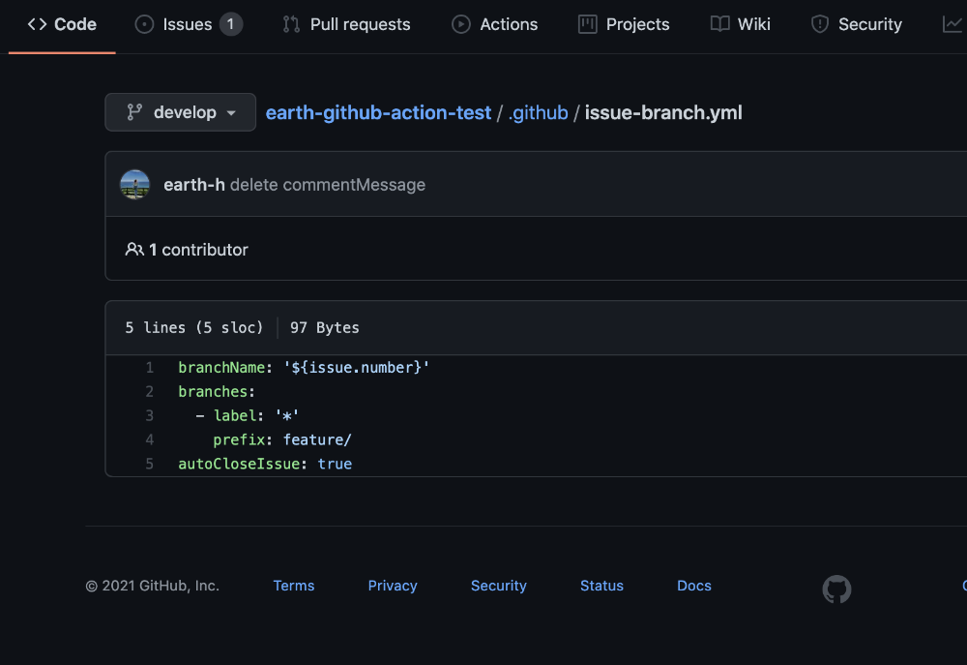
Task: Click the branchName code line
Action: (x=304, y=368)
